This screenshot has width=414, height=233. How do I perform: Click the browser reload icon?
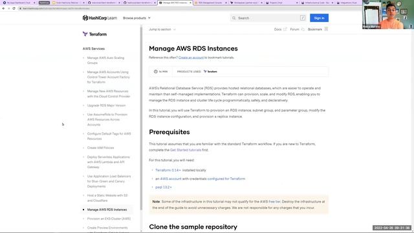click(x=14, y=8)
